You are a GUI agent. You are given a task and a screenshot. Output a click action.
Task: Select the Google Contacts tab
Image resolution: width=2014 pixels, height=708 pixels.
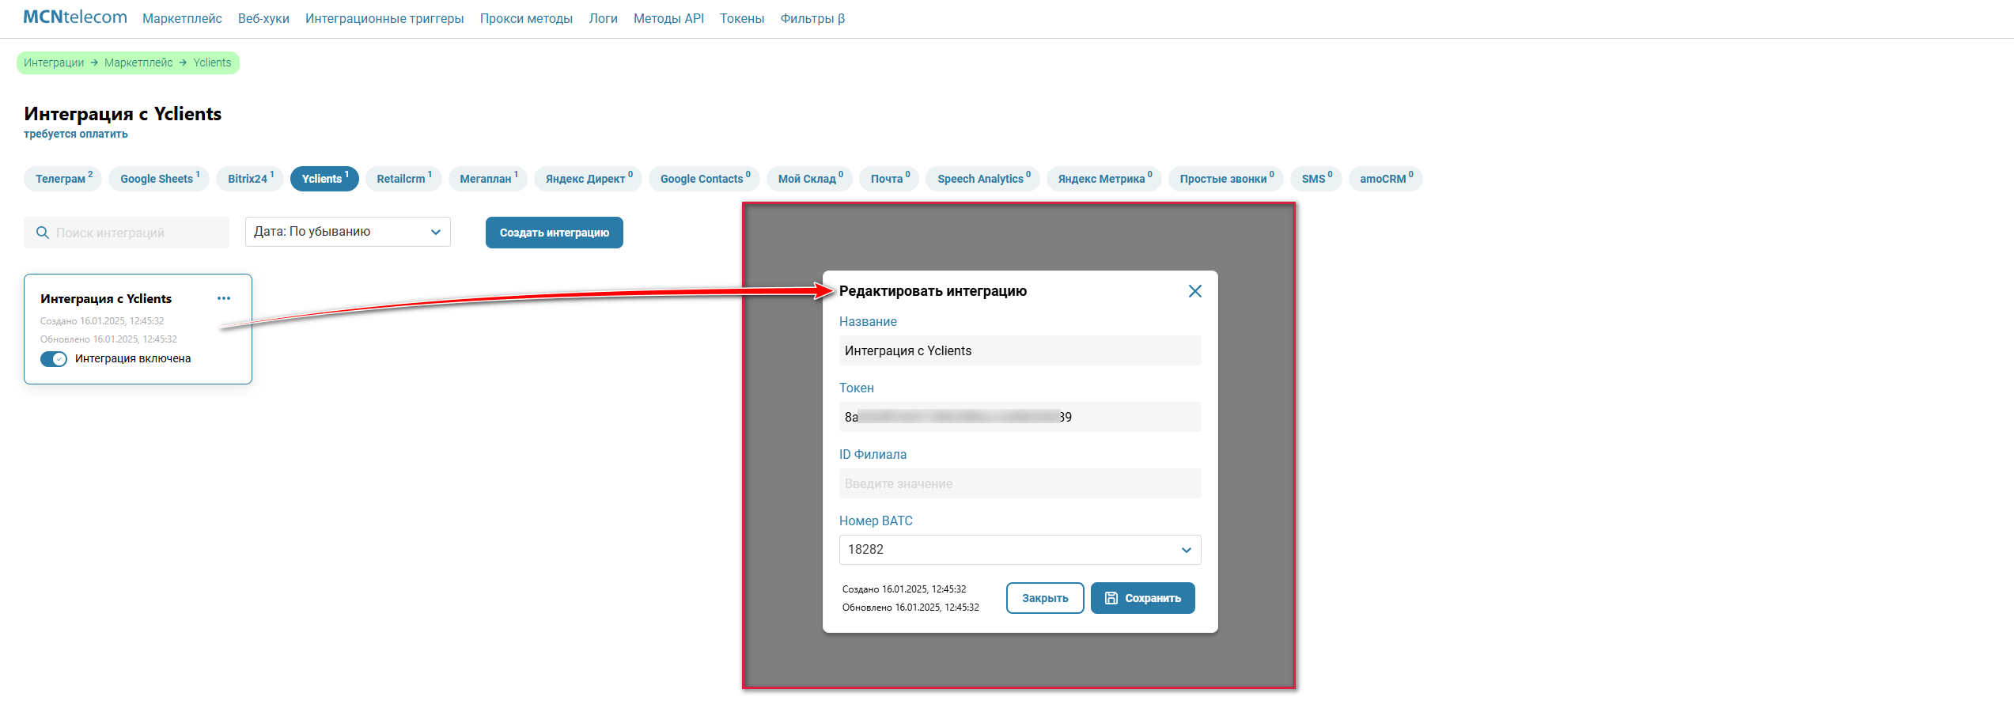tap(704, 179)
